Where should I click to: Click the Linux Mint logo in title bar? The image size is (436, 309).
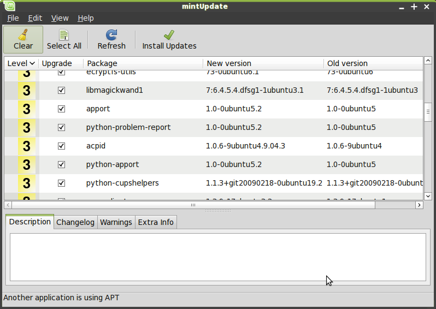9,6
